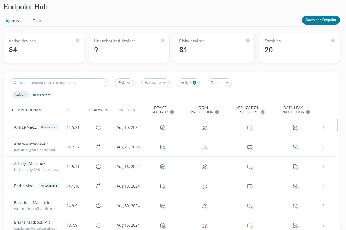Image resolution: width=346 pixels, height=230 pixels.
Task: Click the Apple hardware icon for Annas-Mac
Action: click(98, 127)
